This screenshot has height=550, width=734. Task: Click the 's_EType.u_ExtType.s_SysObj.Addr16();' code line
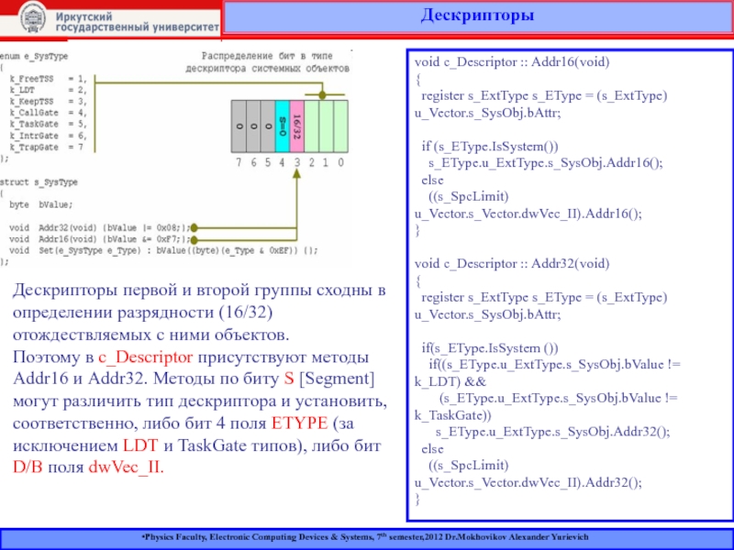click(x=546, y=163)
